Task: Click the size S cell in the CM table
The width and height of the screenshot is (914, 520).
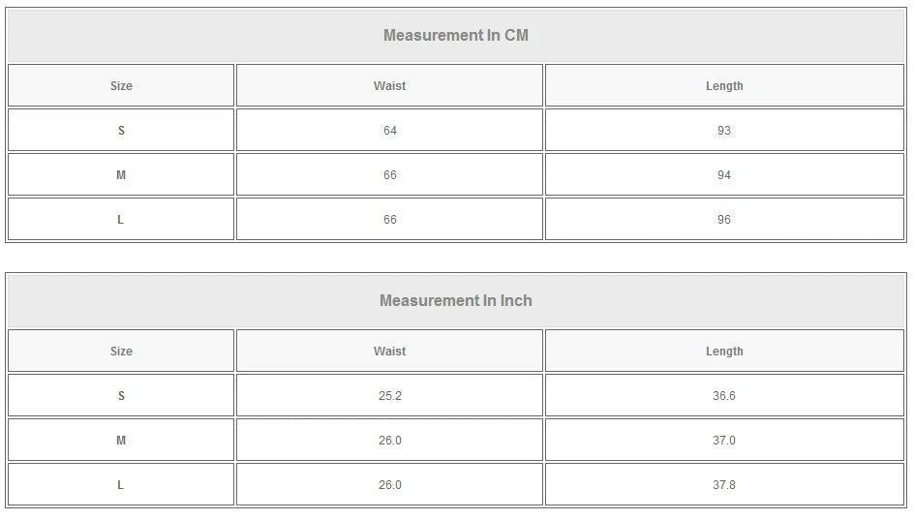Action: tap(121, 131)
